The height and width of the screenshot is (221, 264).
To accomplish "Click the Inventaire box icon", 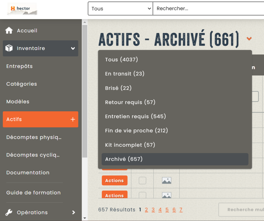I will tap(9, 48).
